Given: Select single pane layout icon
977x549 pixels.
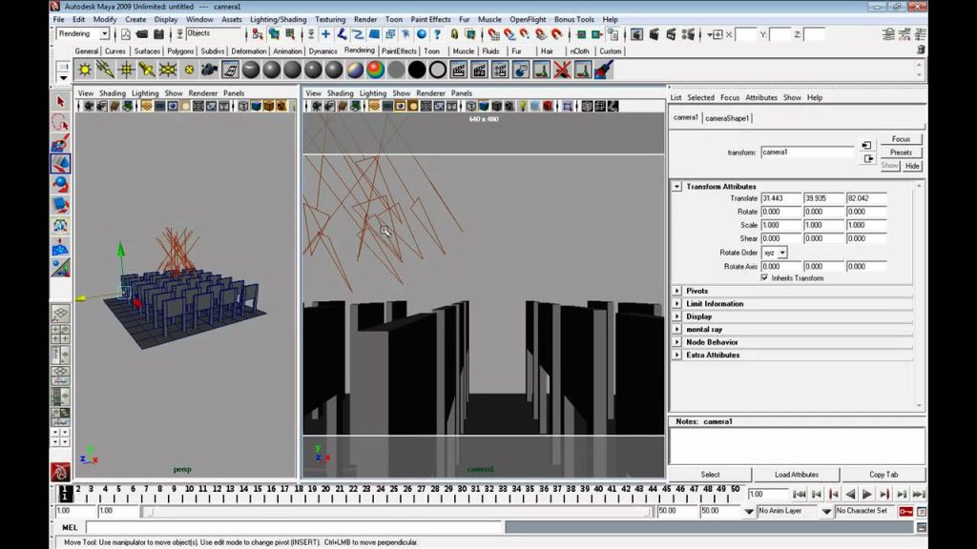Looking at the screenshot, I should (x=60, y=313).
